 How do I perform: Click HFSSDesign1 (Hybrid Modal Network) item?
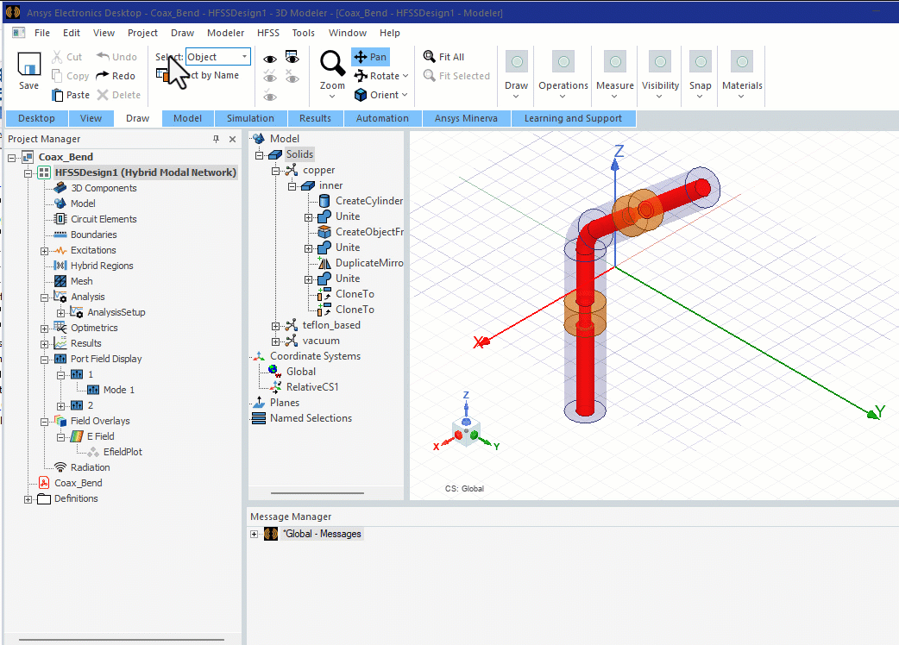coord(145,172)
